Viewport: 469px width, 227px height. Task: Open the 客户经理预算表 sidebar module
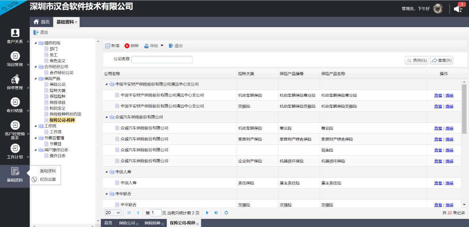[15, 130]
